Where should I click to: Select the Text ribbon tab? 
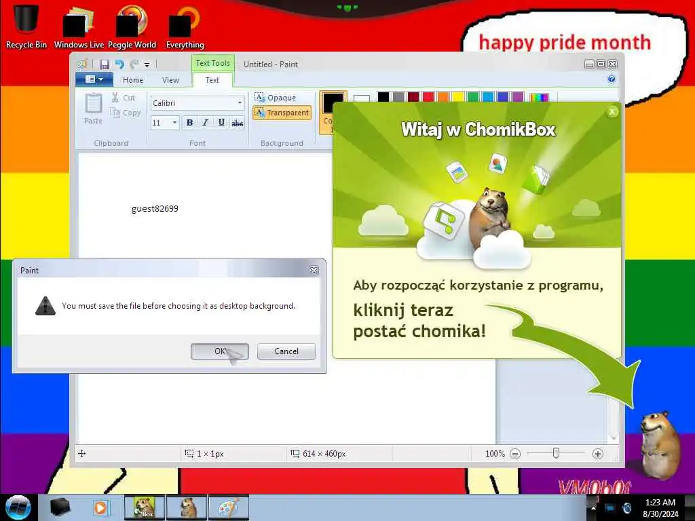(x=212, y=80)
